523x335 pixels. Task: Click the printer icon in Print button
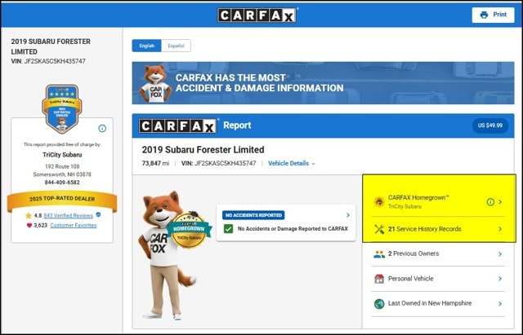(x=484, y=15)
